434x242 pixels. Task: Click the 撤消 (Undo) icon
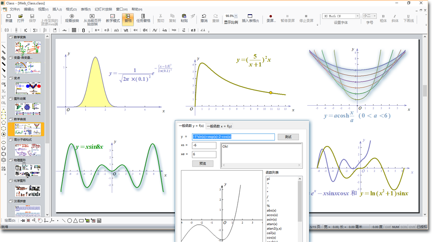point(204,18)
